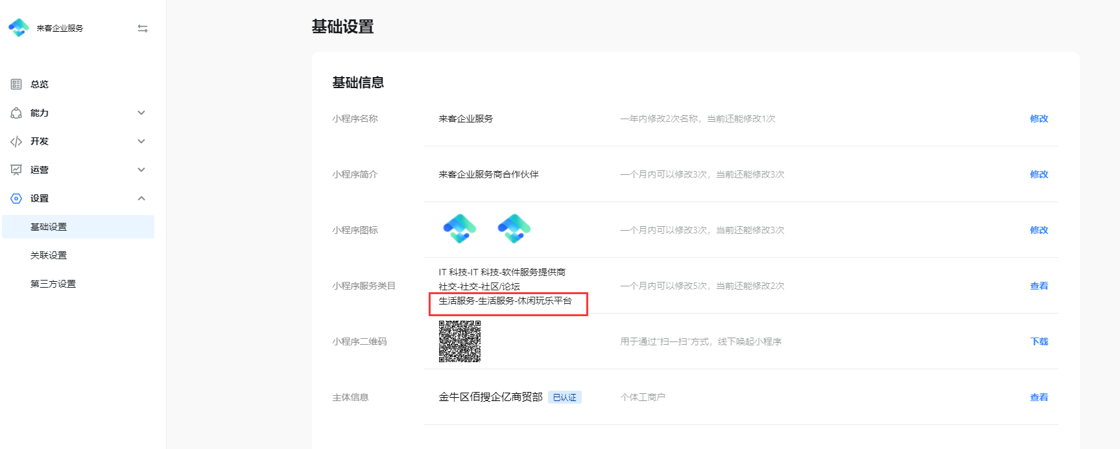
Task: Click the 运营 chart icon
Action: coord(16,170)
